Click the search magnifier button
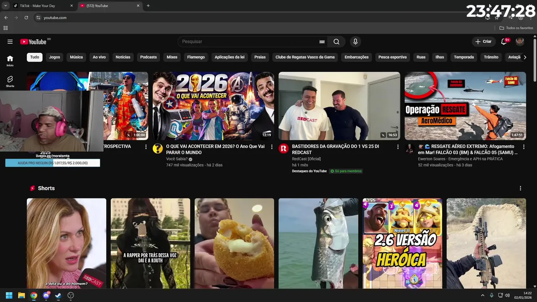 pyautogui.click(x=336, y=42)
